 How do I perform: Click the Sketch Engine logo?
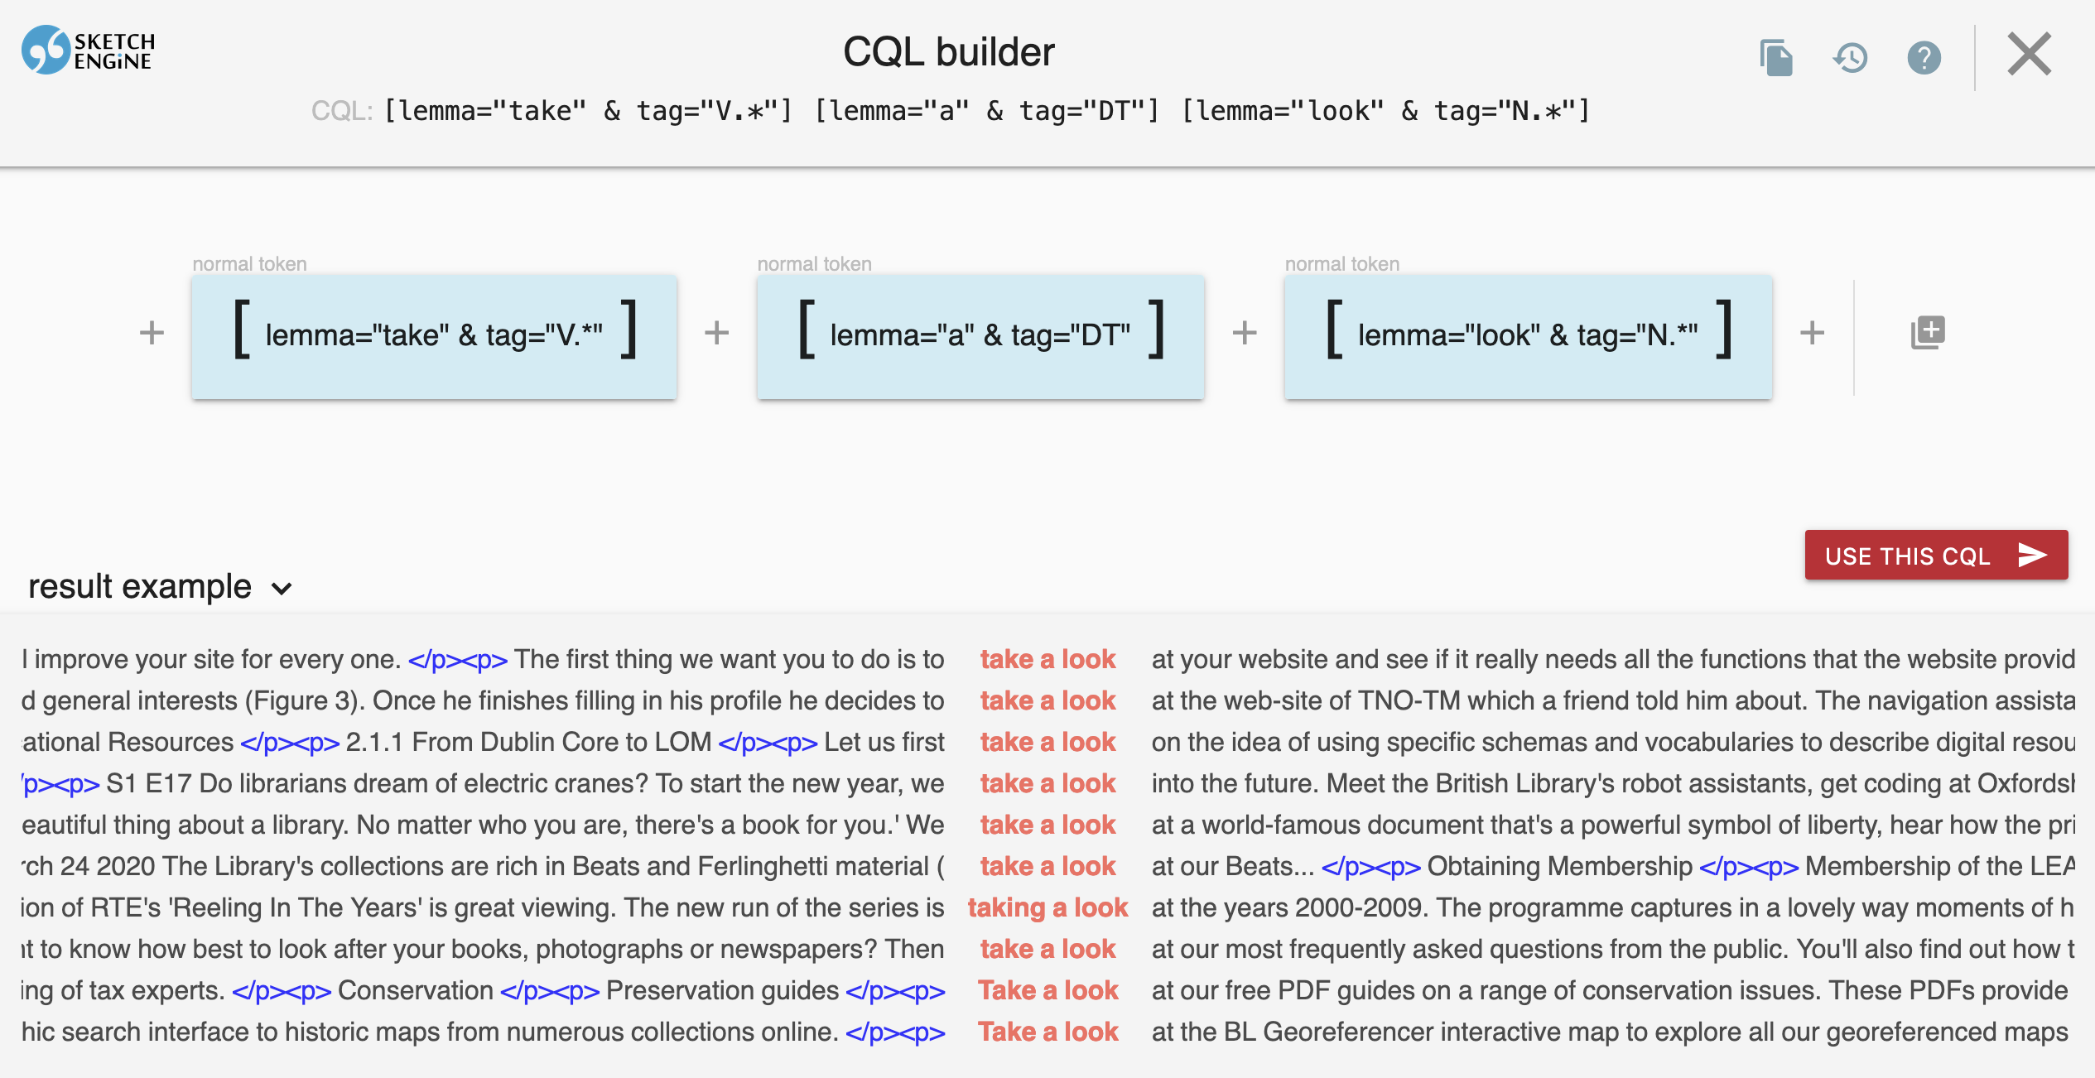(x=88, y=51)
